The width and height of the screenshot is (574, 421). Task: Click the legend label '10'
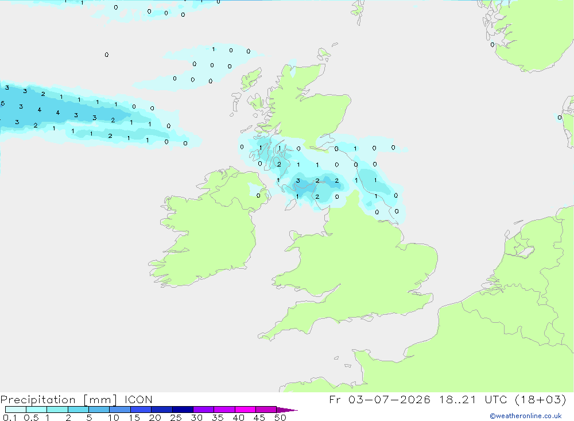114,418
